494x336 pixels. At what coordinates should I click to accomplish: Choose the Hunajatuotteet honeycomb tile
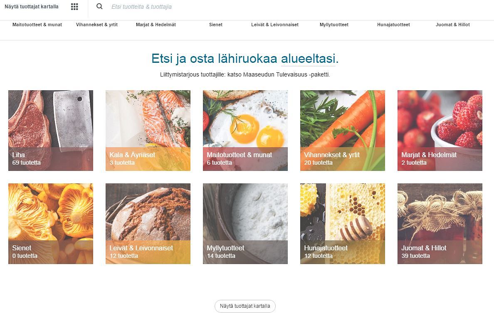pos(343,223)
